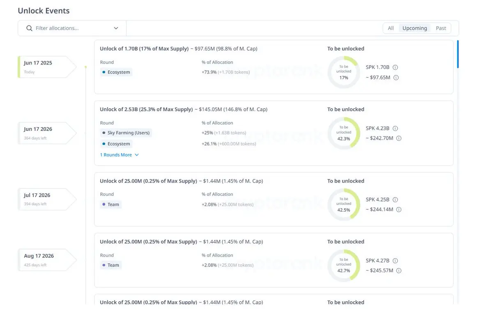Click the Team tag in Aug 17 2026 card
Screen dimensions: 493x310
click(x=111, y=265)
